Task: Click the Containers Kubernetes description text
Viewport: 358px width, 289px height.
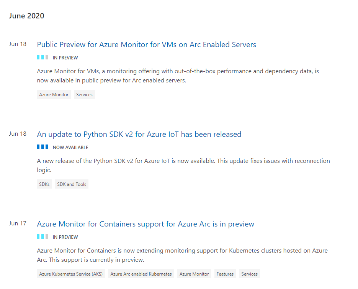Action: [182, 255]
